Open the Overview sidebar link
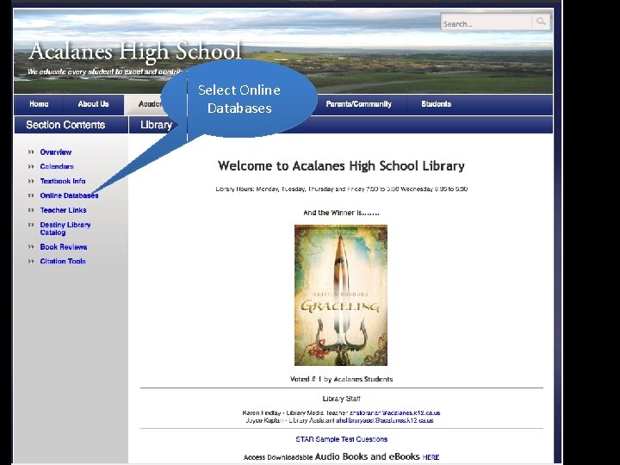 click(56, 152)
